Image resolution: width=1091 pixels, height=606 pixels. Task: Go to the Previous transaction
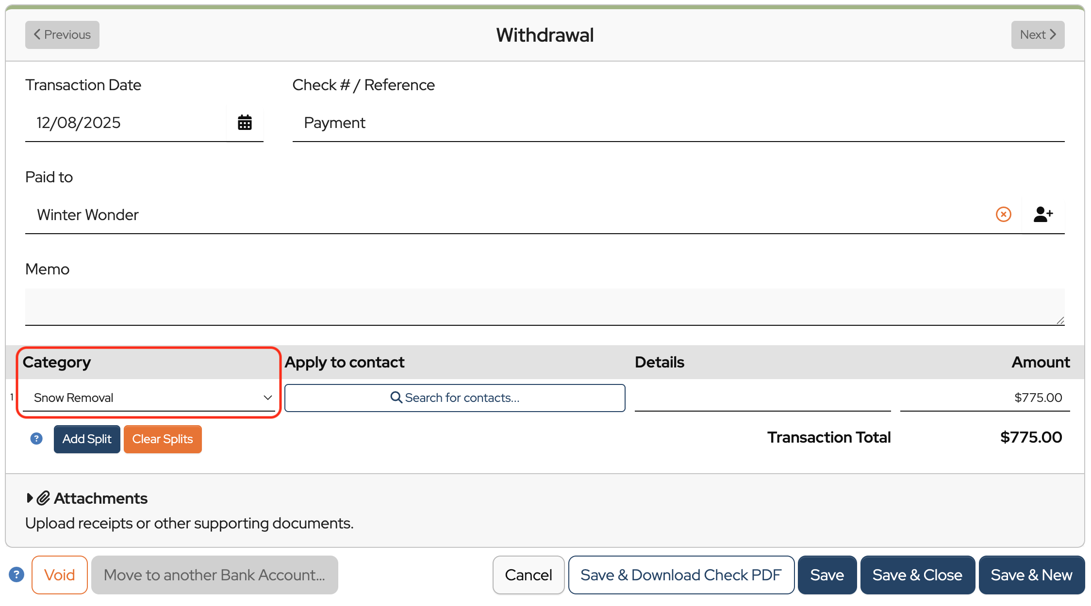(62, 35)
